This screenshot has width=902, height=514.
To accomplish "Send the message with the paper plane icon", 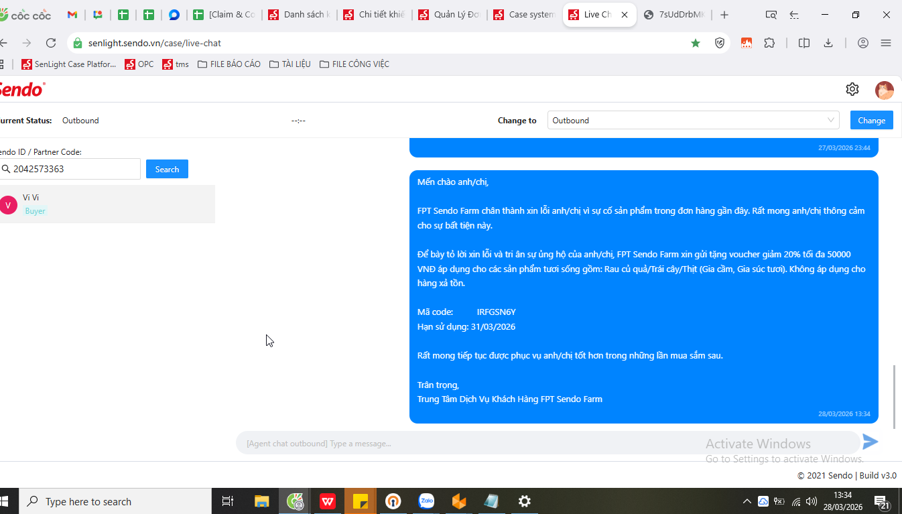I will coord(870,442).
